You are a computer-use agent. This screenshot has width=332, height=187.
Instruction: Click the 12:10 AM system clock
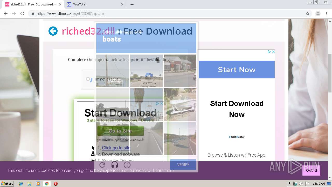coord(319,184)
